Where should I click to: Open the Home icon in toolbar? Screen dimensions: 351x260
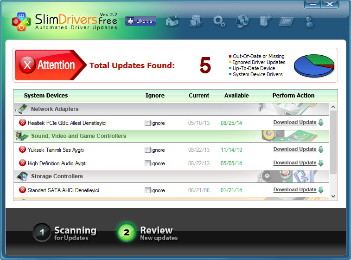click(x=172, y=21)
